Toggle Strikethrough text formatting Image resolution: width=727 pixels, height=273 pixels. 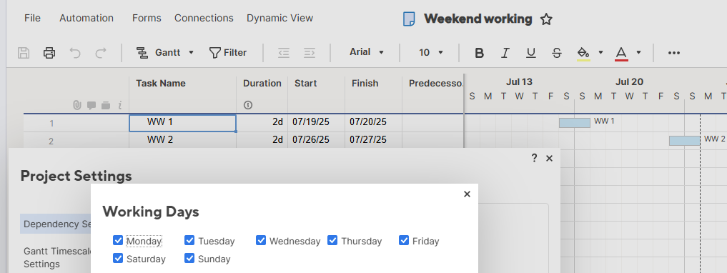pos(557,53)
